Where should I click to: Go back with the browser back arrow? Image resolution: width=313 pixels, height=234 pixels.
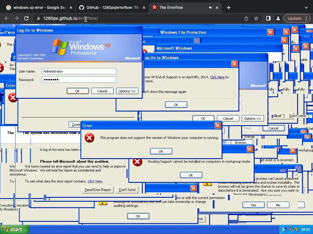point(7,18)
